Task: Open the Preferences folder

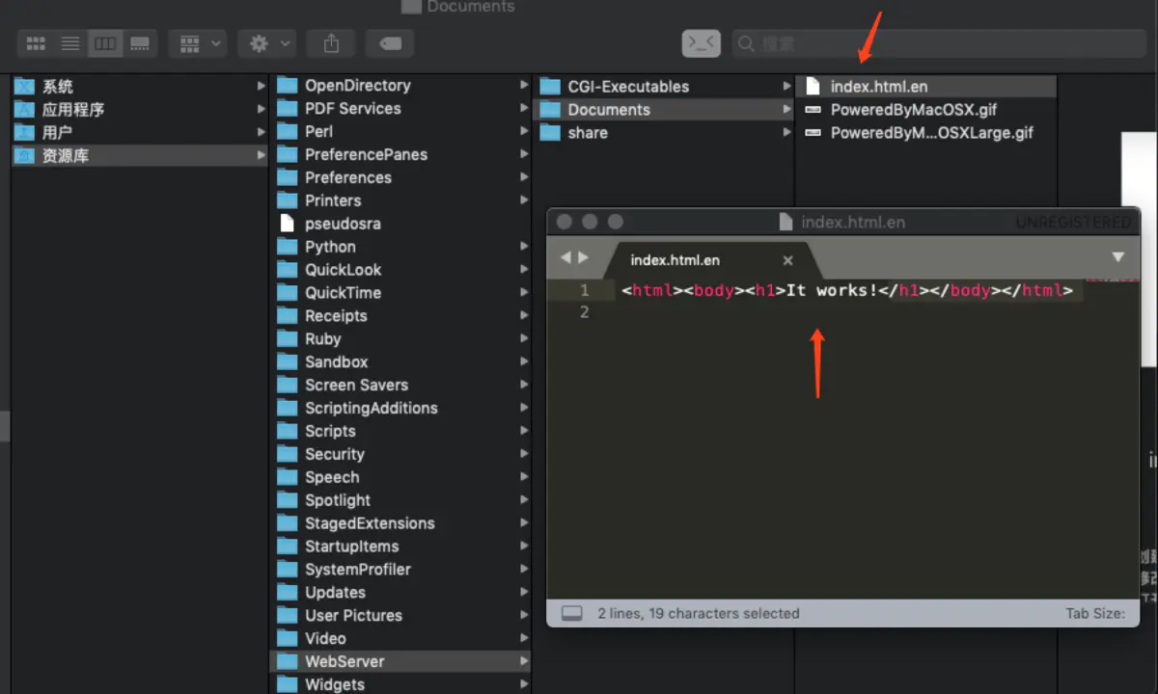Action: tap(400, 178)
